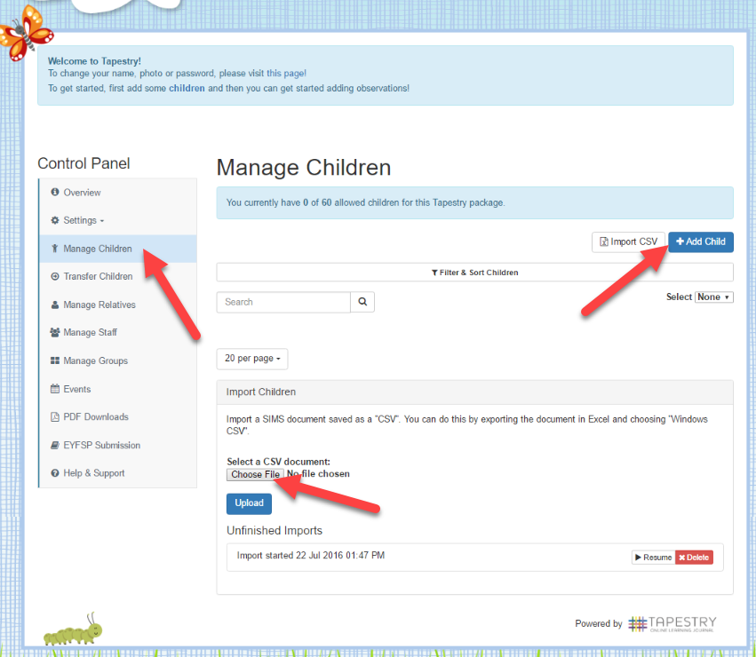Click the Add Child button
Viewport: 756px width, 657px height.
point(701,242)
